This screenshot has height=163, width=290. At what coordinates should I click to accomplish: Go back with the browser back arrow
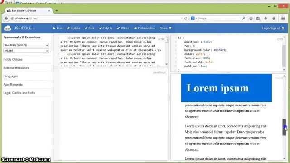(6, 19)
